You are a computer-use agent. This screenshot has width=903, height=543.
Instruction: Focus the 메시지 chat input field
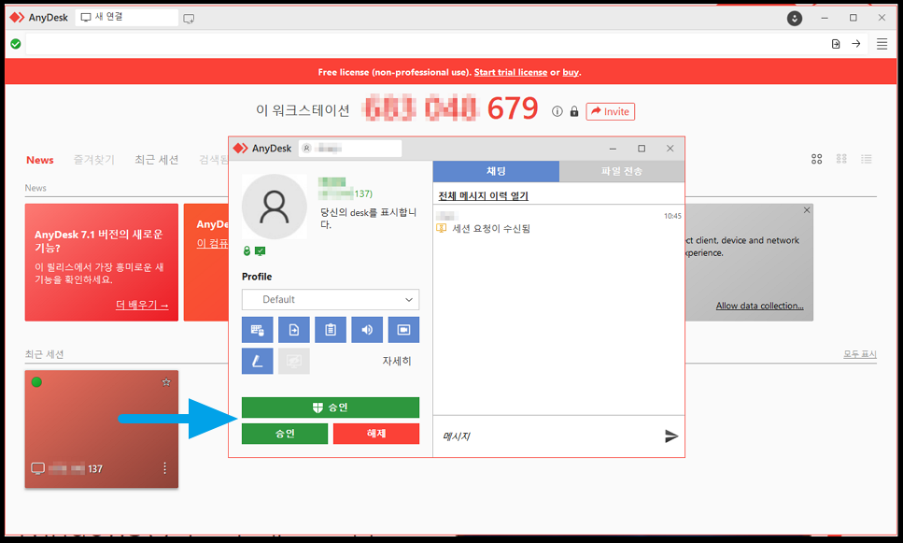click(x=547, y=436)
